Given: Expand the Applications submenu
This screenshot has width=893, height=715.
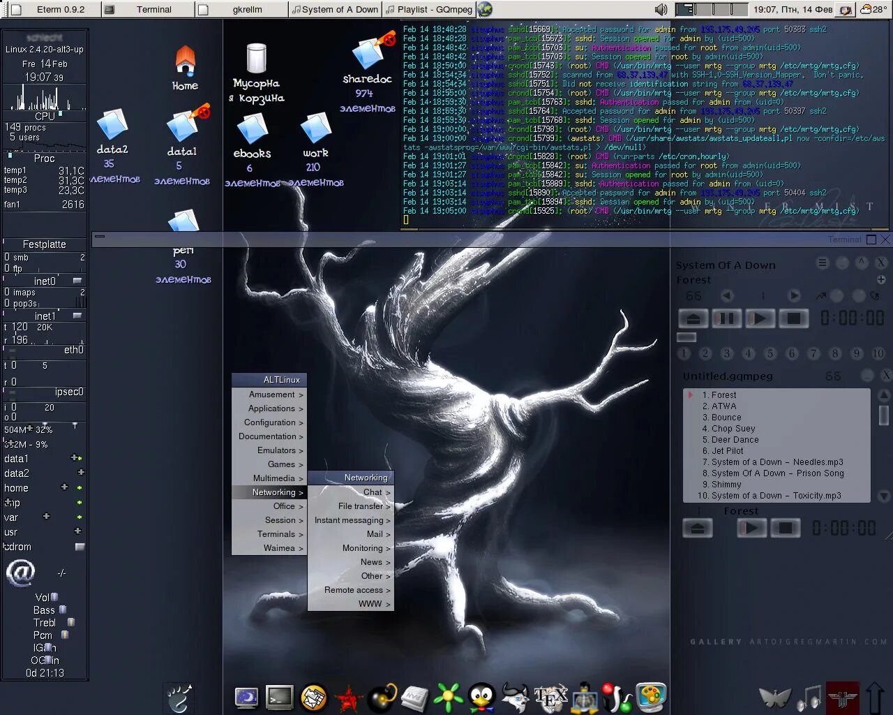Looking at the screenshot, I should [x=269, y=408].
